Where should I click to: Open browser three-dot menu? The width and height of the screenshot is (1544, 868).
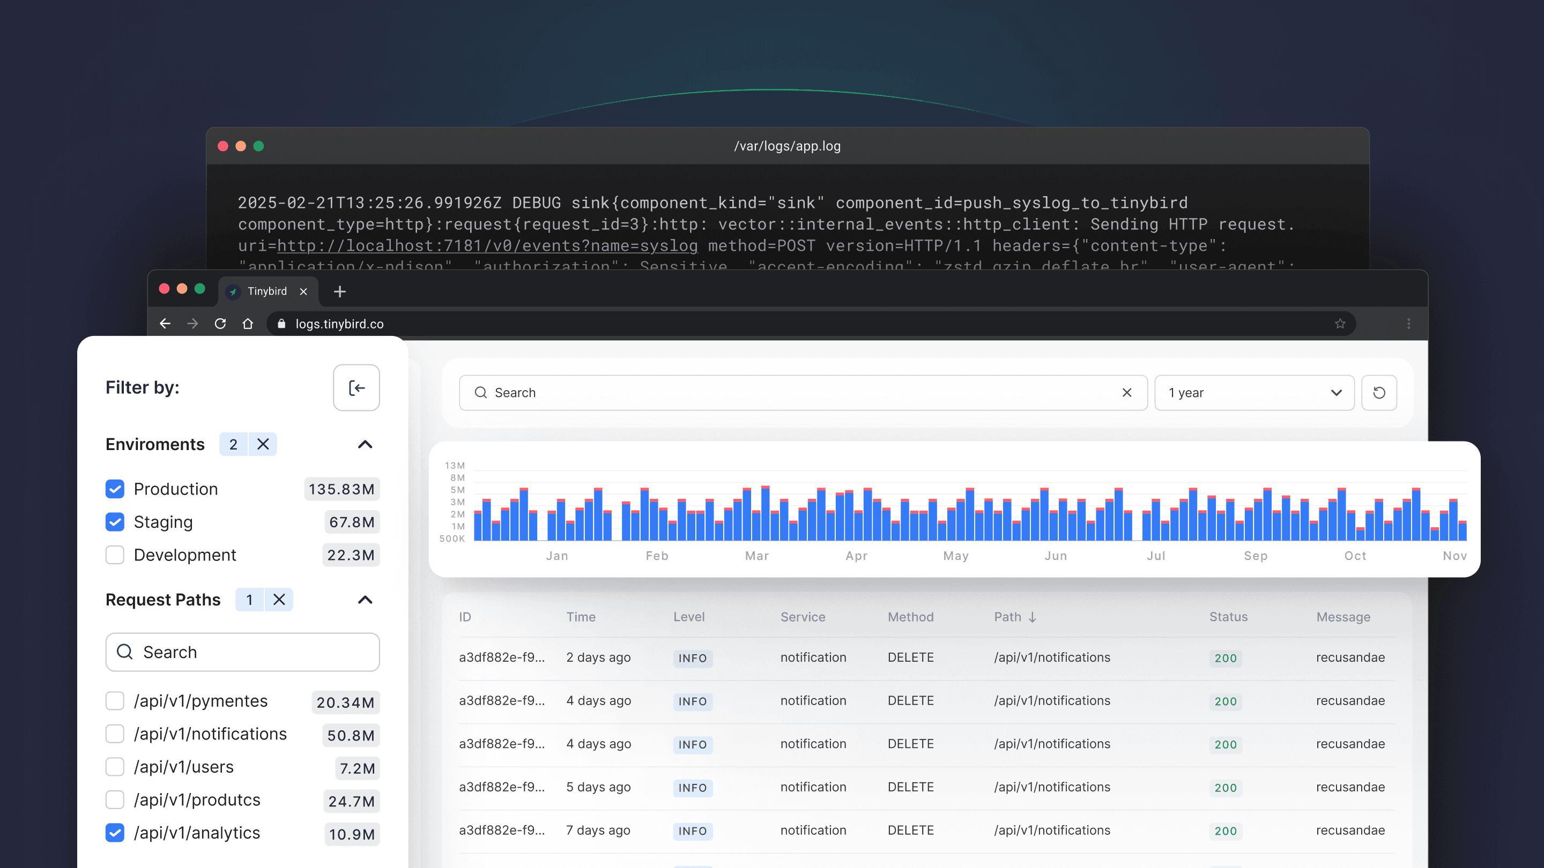[x=1408, y=324]
